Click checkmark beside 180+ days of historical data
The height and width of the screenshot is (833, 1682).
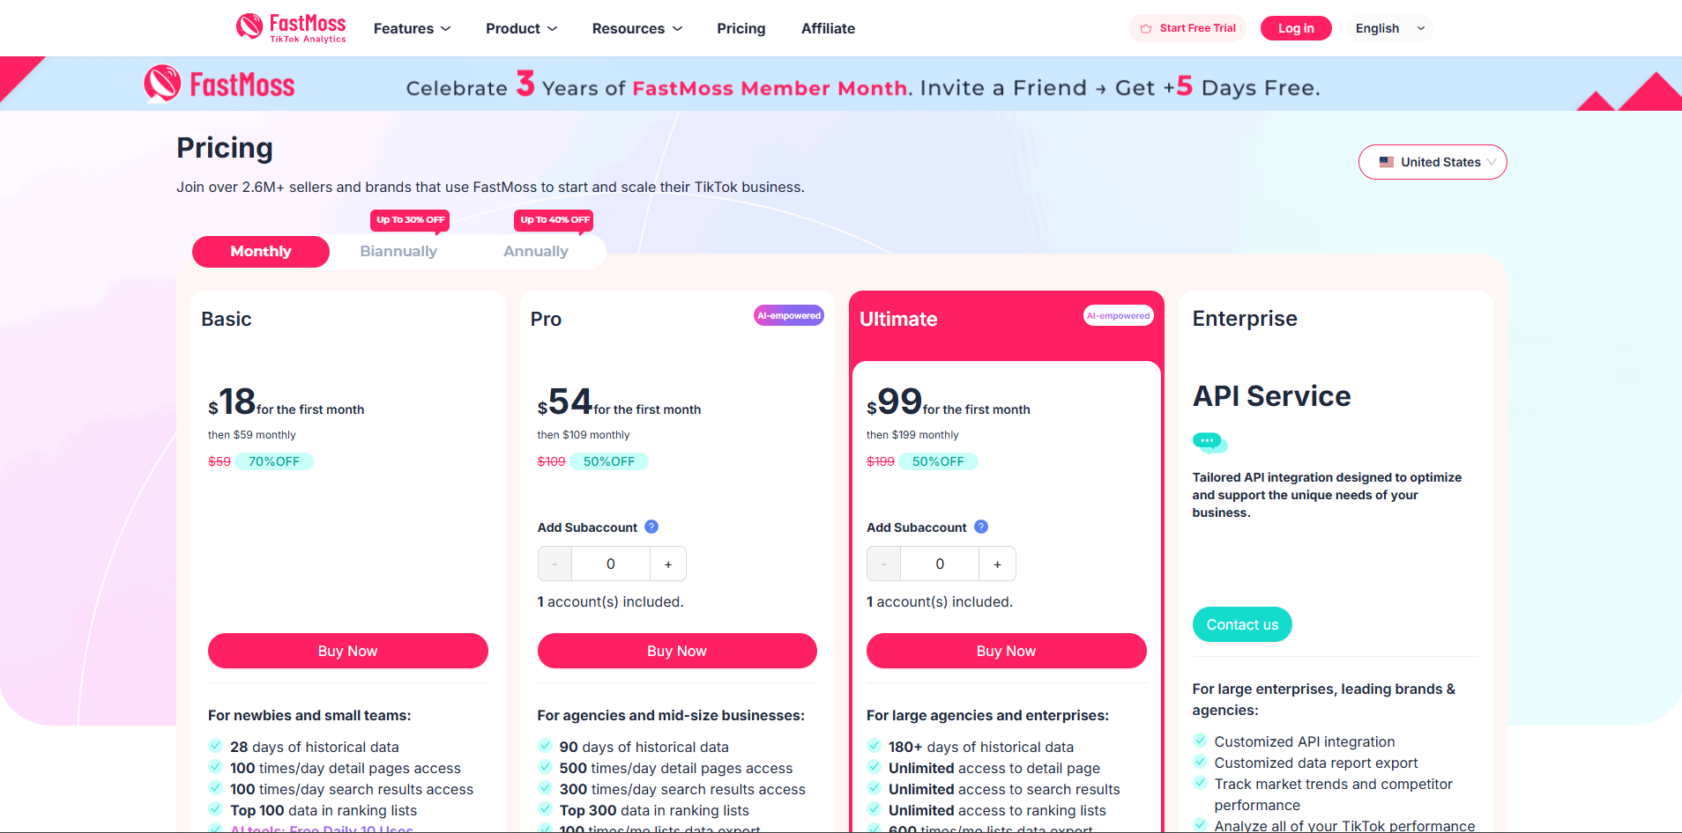[x=874, y=746]
